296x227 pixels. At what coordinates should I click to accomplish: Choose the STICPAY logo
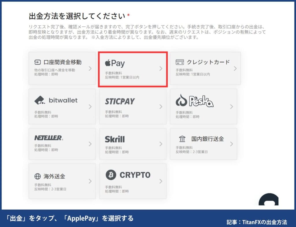tap(120, 101)
